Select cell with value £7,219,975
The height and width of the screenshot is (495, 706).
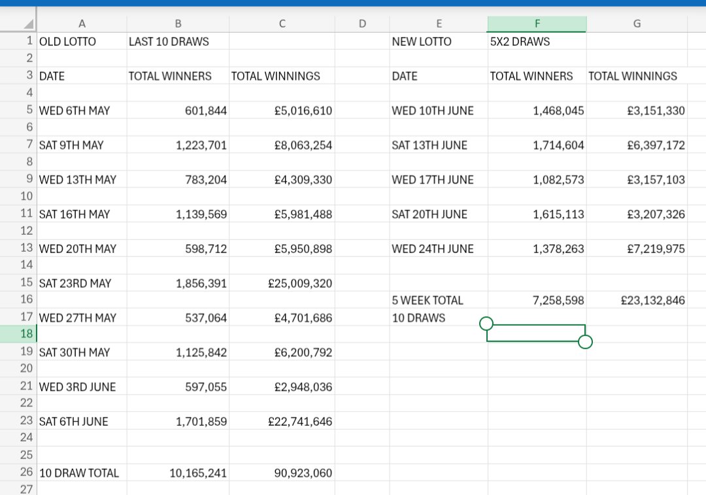tap(637, 248)
